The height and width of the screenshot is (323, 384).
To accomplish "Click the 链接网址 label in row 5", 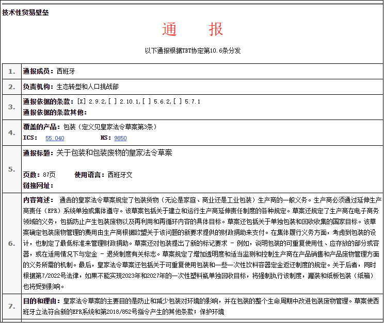I will tap(38, 185).
